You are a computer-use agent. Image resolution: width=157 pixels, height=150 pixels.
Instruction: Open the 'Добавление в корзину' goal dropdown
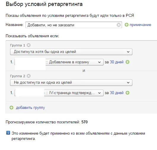(x=59, y=62)
